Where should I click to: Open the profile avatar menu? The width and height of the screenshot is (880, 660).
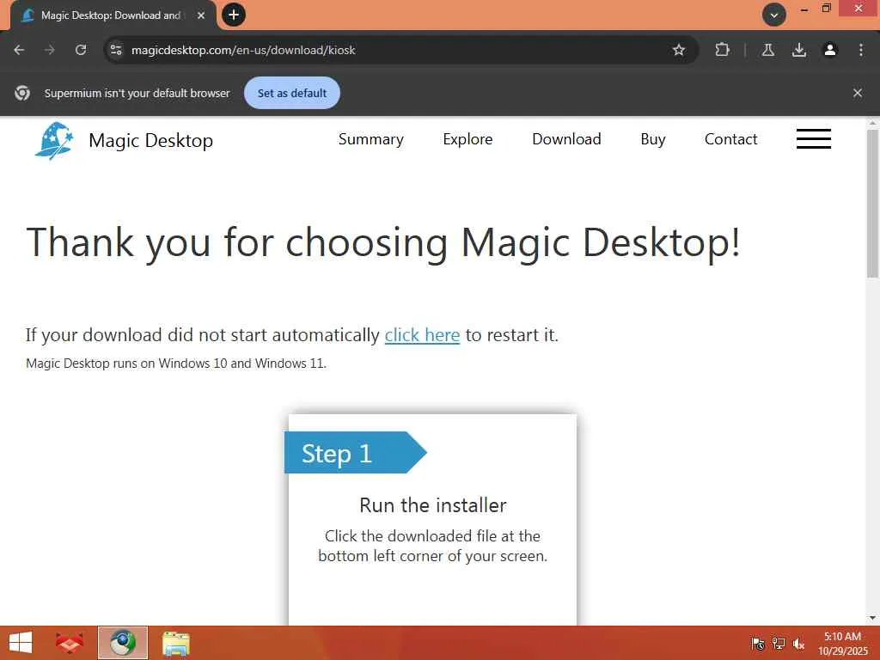[x=830, y=50]
